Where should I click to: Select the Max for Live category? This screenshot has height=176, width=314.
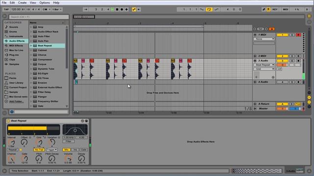(x=16, y=50)
